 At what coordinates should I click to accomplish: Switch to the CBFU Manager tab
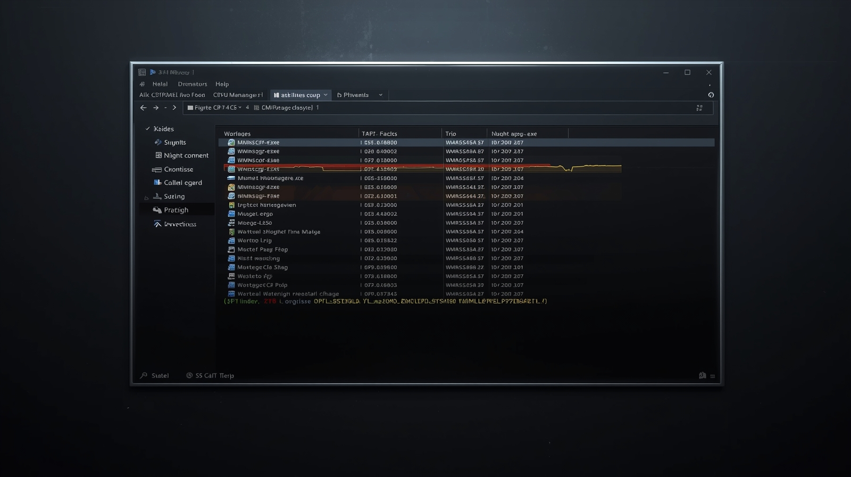tap(238, 95)
